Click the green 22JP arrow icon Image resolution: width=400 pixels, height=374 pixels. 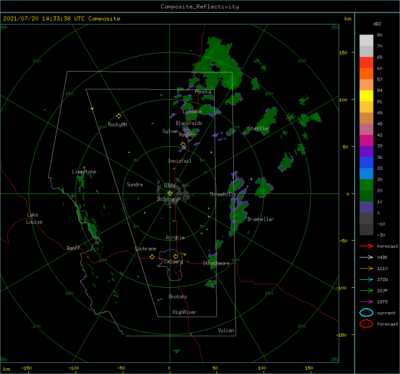coord(366,290)
